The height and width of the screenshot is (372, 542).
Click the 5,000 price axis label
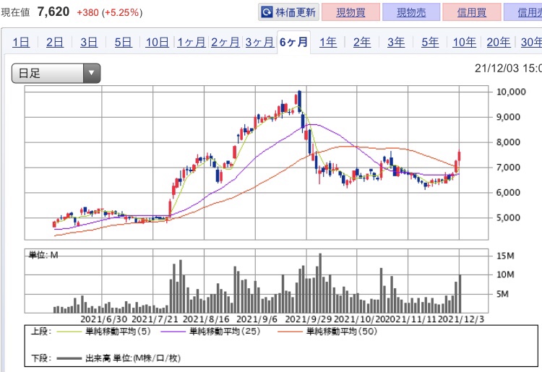coord(508,218)
